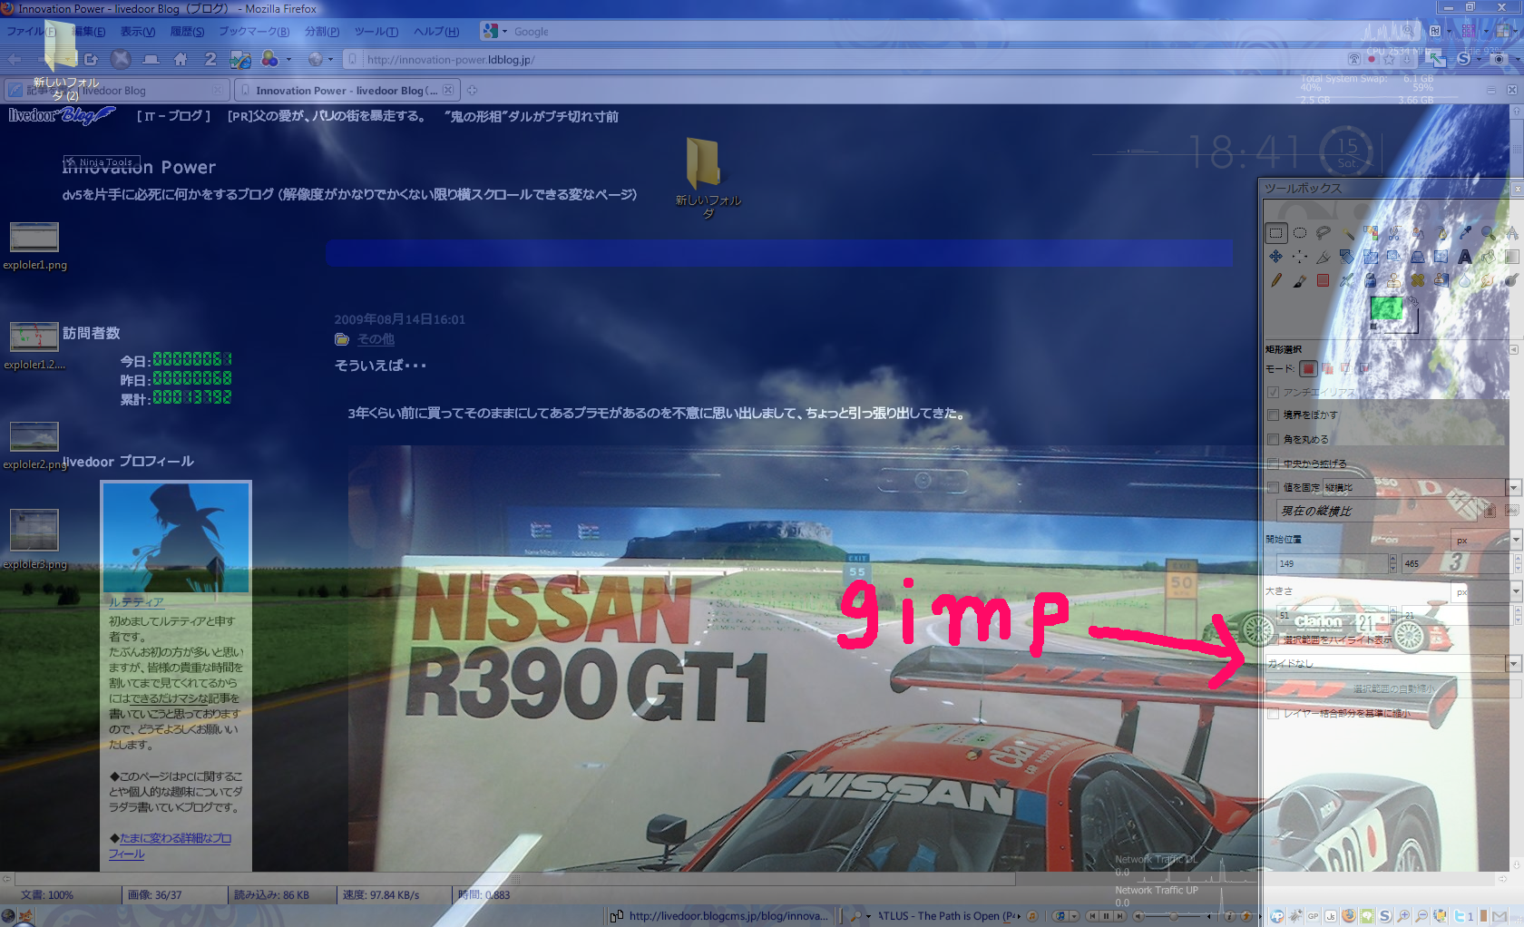Select the Clone stamp tool
This screenshot has height=927, width=1524.
(1394, 280)
